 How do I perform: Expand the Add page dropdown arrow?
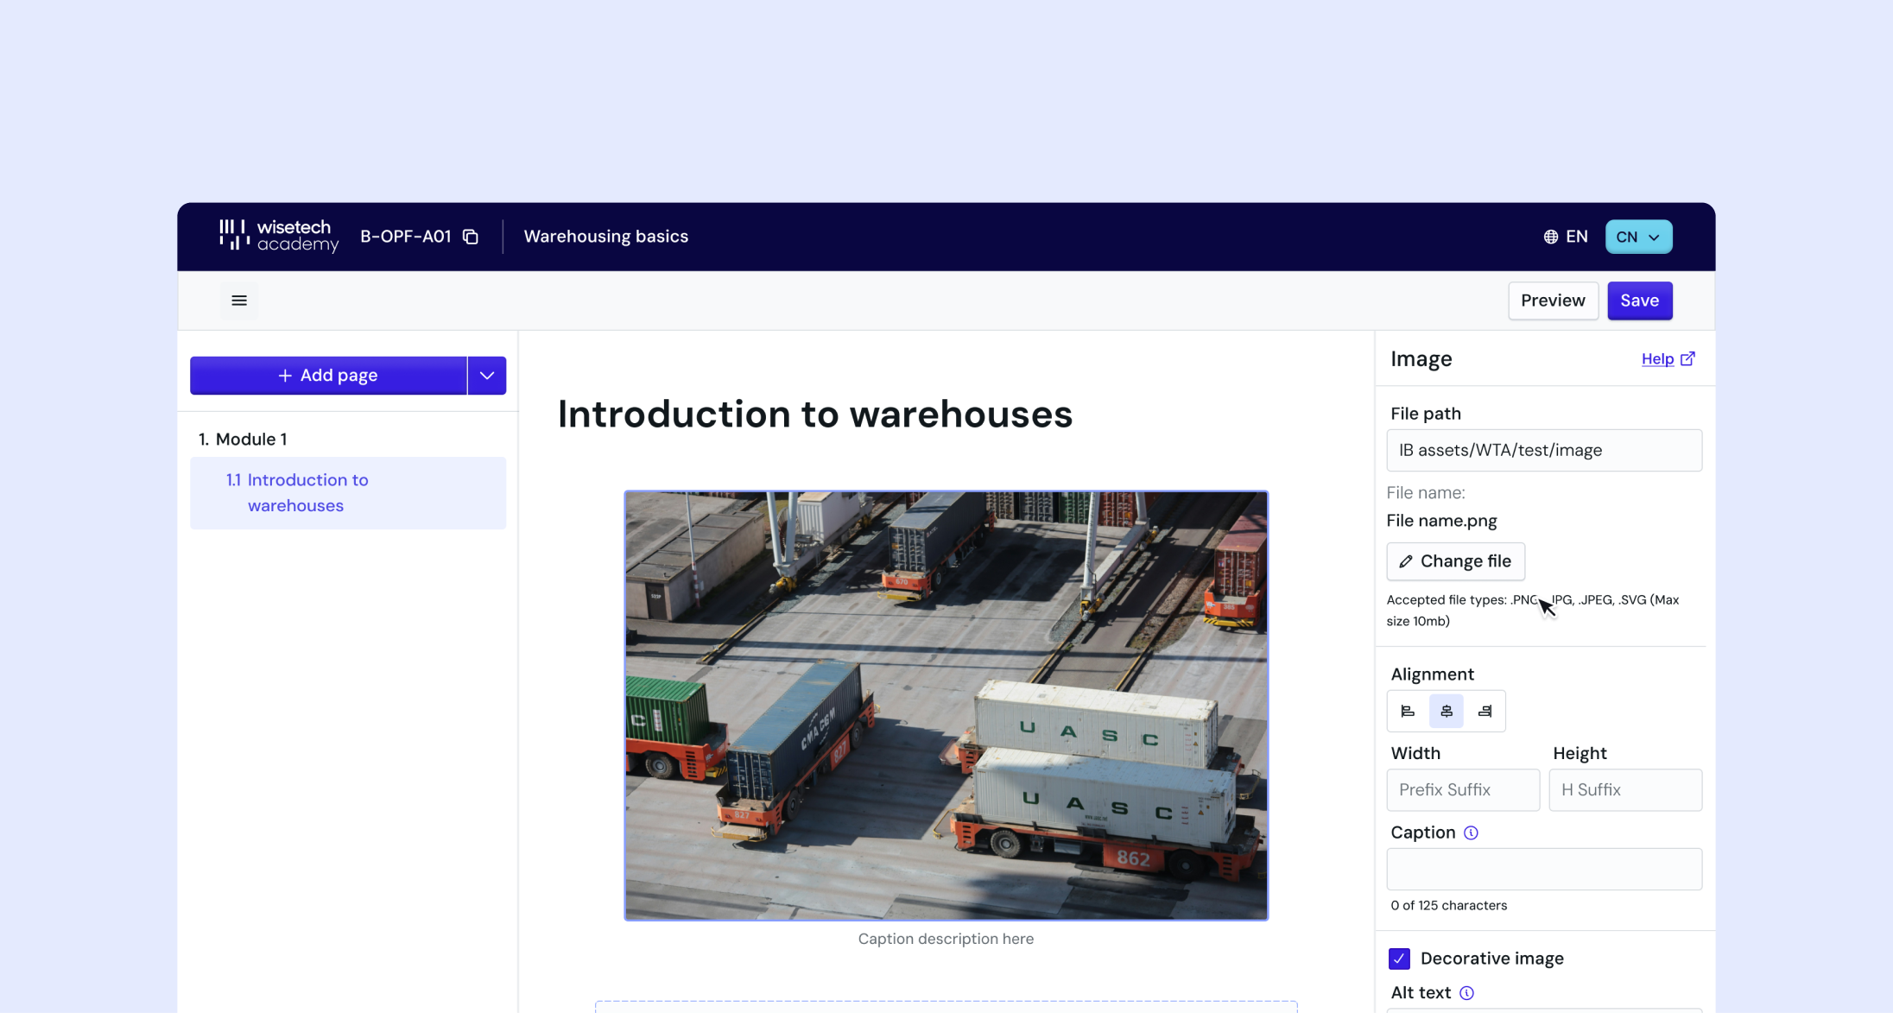(487, 376)
